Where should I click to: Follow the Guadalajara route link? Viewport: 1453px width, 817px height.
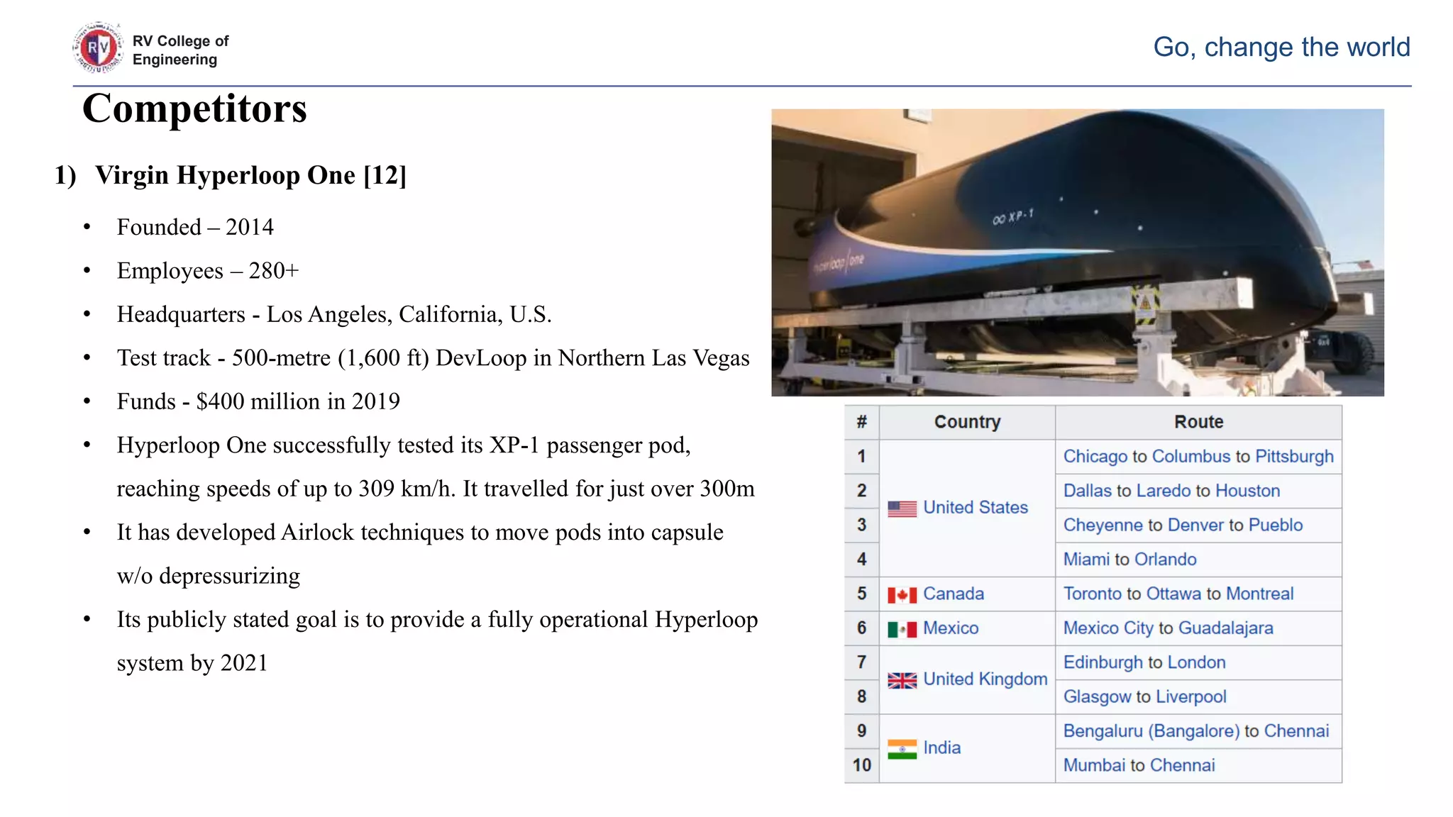tap(1225, 628)
